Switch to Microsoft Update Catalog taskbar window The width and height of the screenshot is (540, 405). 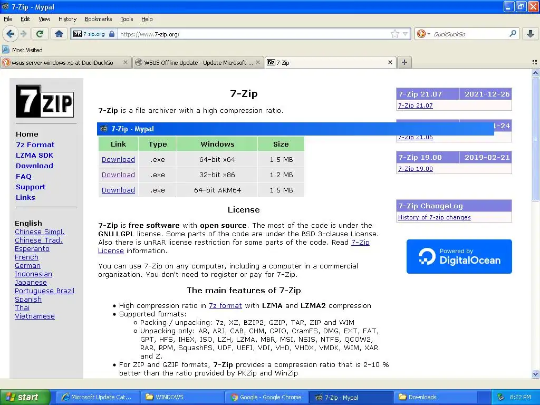point(98,397)
